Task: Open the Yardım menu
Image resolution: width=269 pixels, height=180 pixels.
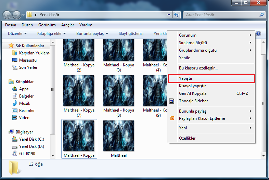Action: 86,25
